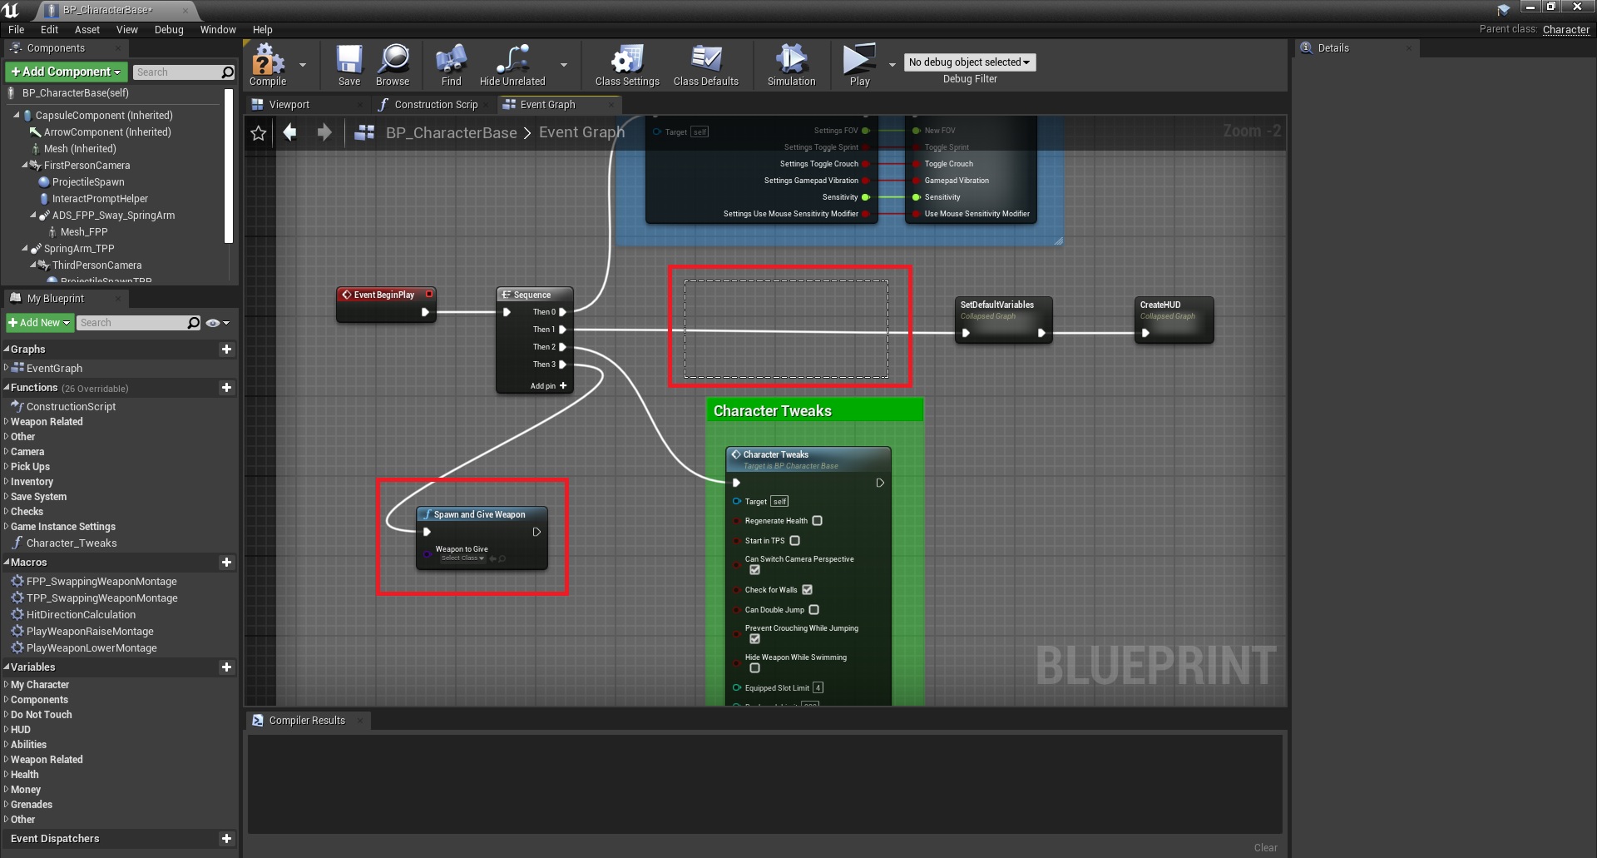Toggle the Can Double Jump checkbox
1597x858 pixels.
pyautogui.click(x=813, y=610)
